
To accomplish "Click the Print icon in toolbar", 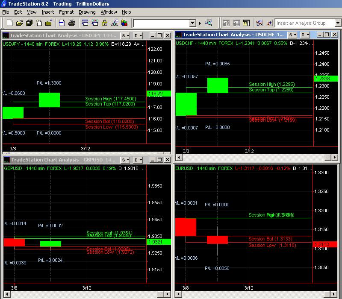I will (x=72, y=23).
